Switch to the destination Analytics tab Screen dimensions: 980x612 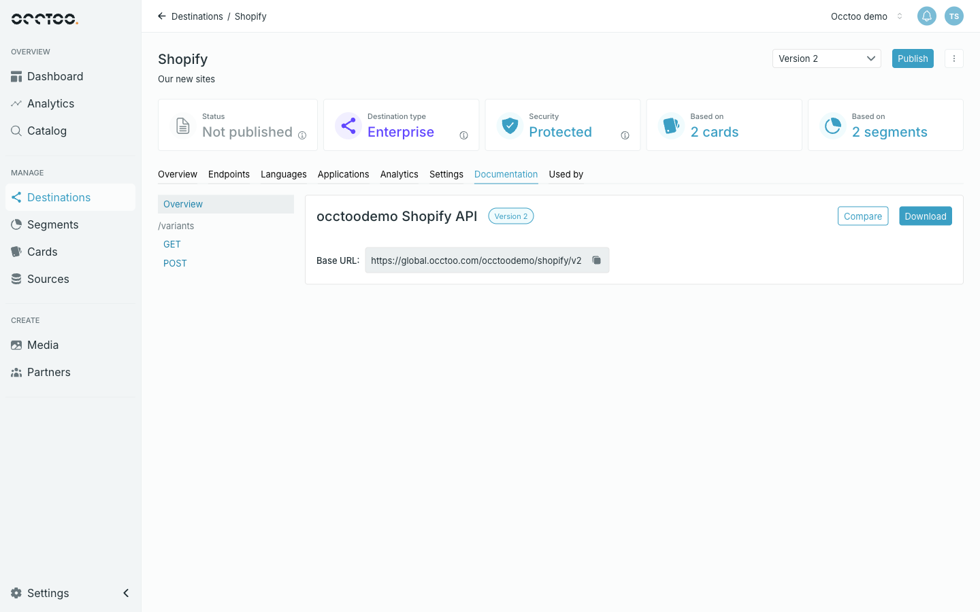pyautogui.click(x=399, y=175)
